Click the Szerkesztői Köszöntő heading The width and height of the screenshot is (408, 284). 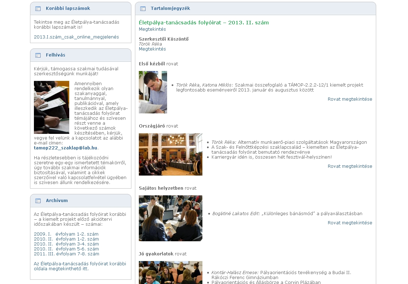(164, 39)
